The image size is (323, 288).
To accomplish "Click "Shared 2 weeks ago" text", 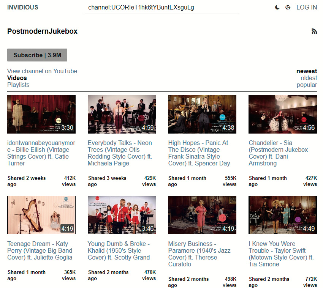I will pyautogui.click(x=26, y=181).
